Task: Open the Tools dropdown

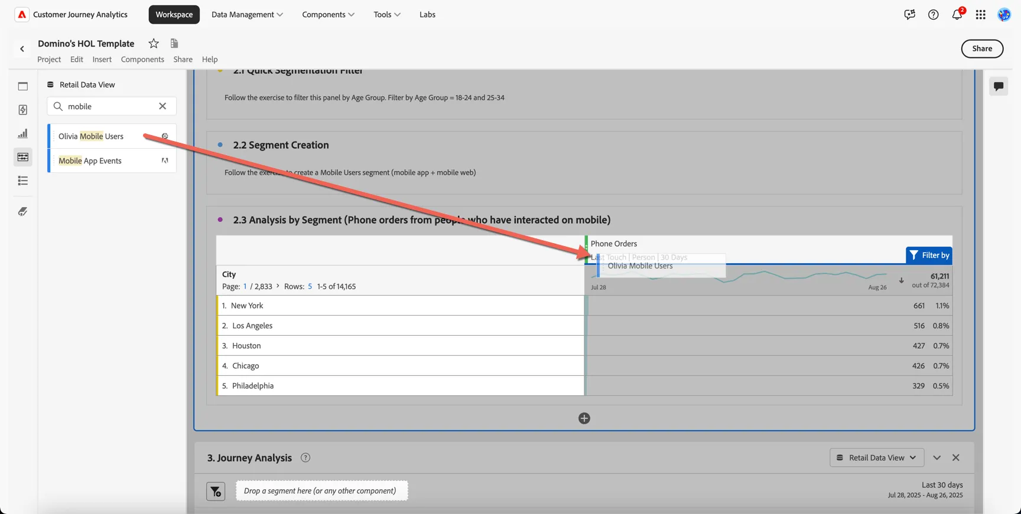Action: (387, 15)
